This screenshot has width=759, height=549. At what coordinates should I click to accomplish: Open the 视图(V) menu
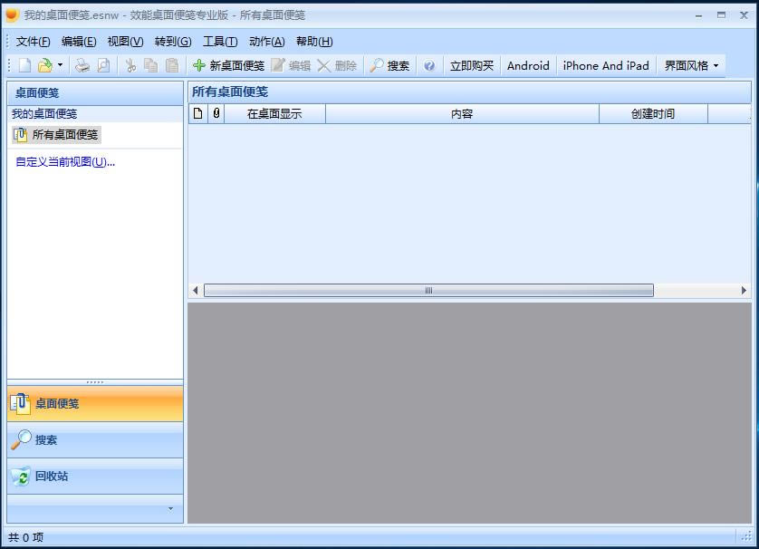pos(125,42)
